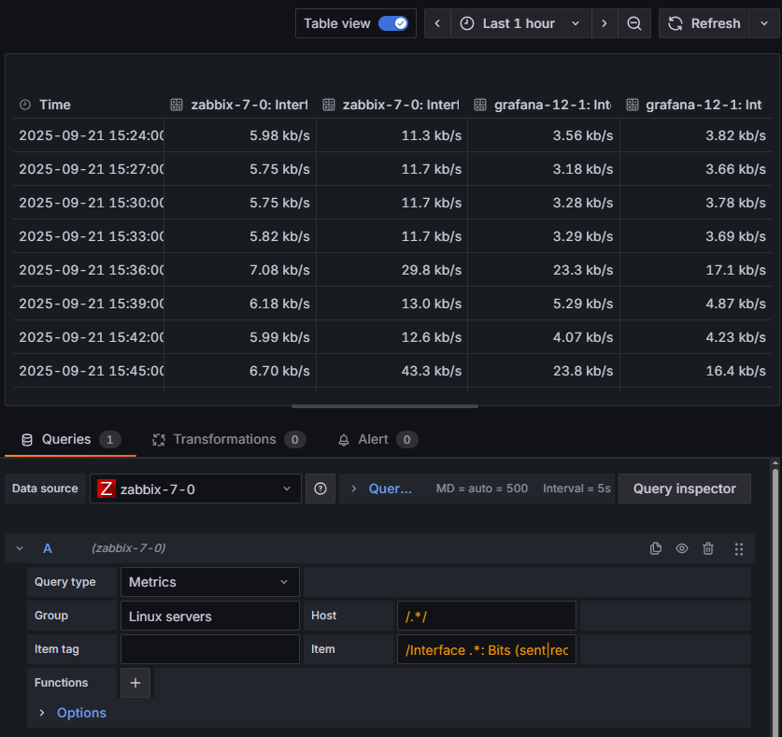Toggle the Table view switch off
The image size is (782, 737).
pyautogui.click(x=393, y=23)
